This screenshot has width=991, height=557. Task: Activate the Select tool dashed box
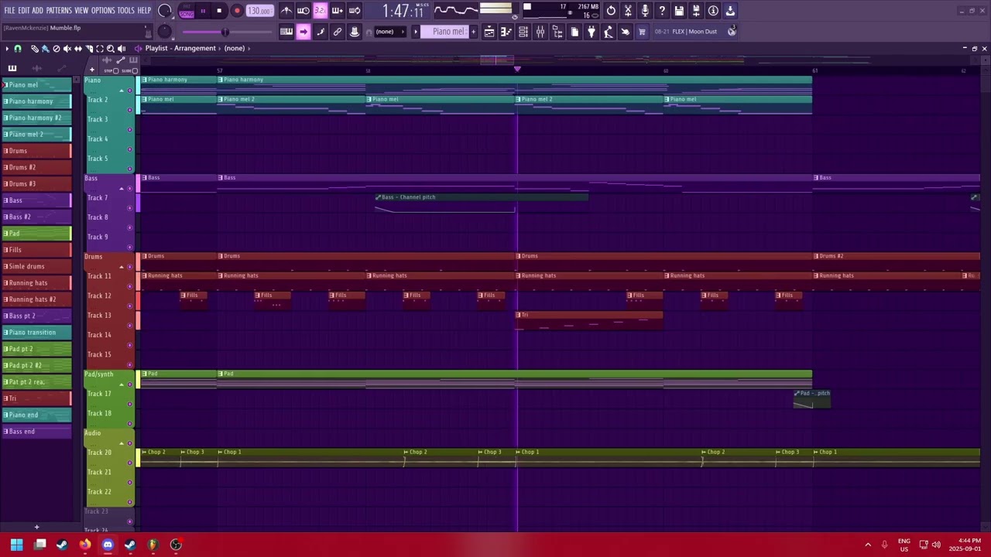[100, 48]
